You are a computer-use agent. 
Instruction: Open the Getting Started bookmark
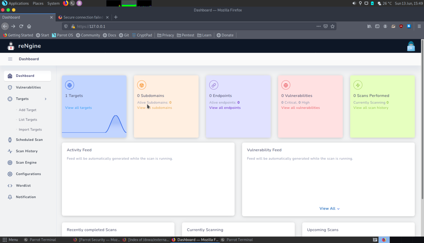[18, 35]
